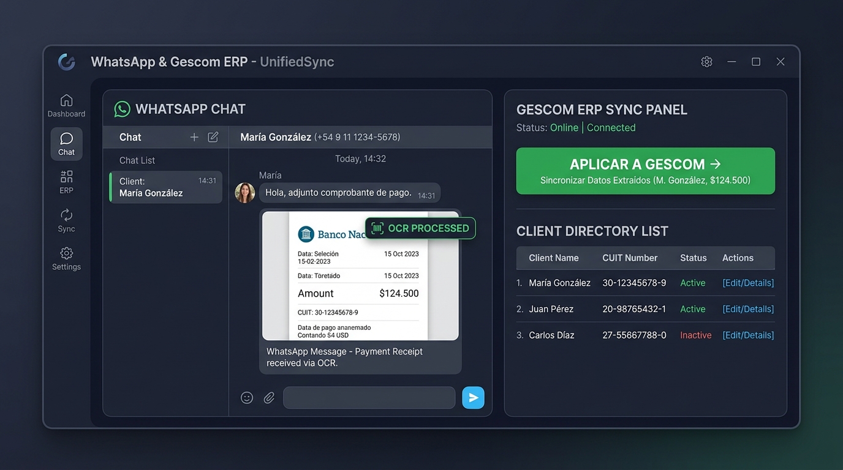This screenshot has width=843, height=470.
Task: Click the Status column header
Action: (694, 258)
